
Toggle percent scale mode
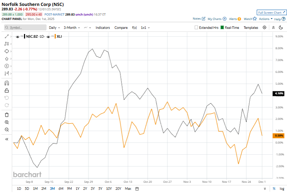[274, 189]
